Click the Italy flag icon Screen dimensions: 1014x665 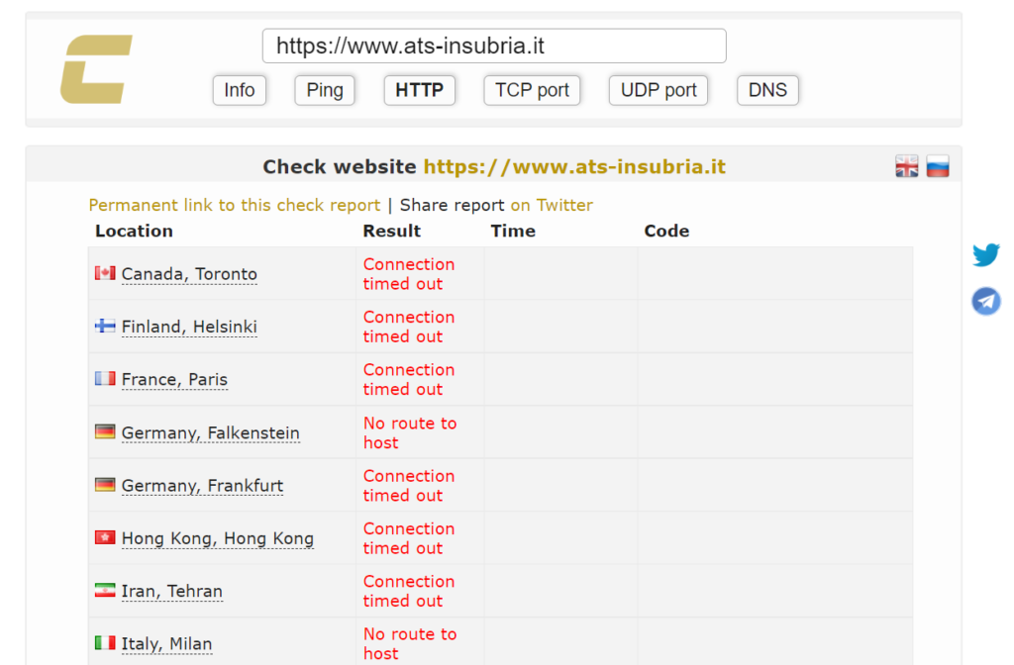105,643
